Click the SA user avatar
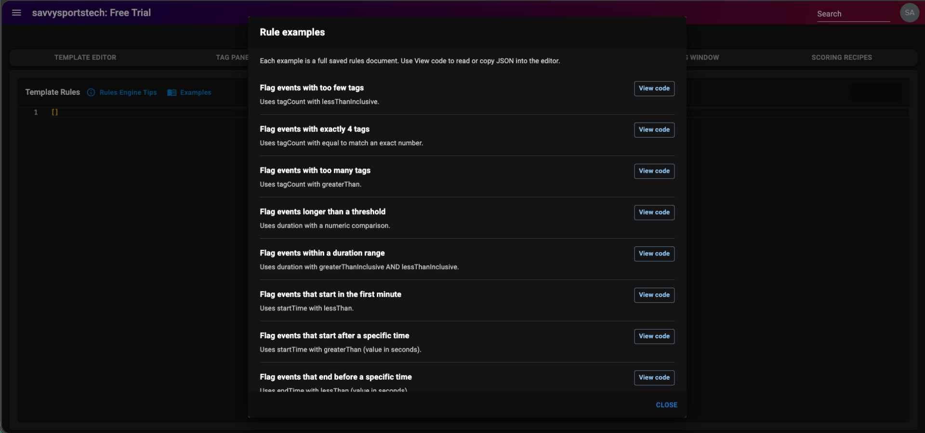 [x=909, y=13]
